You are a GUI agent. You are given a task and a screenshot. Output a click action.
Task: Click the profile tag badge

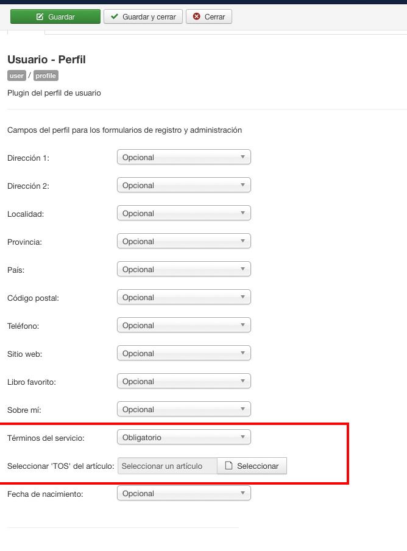click(x=46, y=75)
